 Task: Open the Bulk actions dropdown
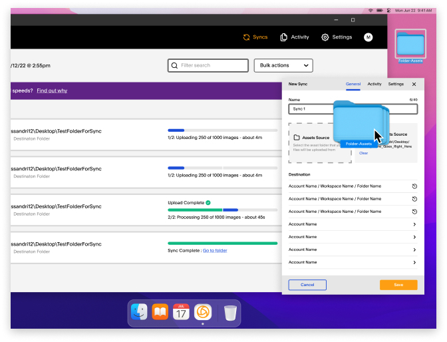283,65
